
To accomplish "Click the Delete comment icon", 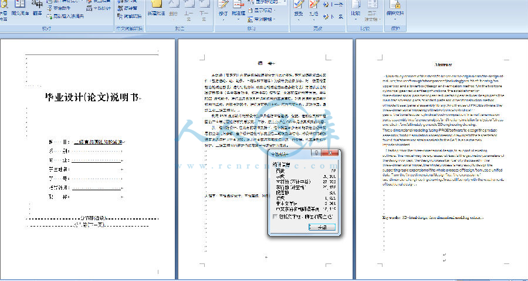I will pos(174,5).
